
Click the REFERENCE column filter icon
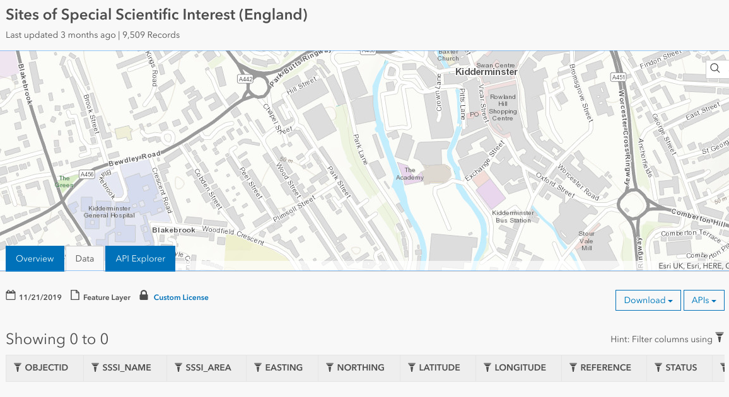click(x=573, y=367)
